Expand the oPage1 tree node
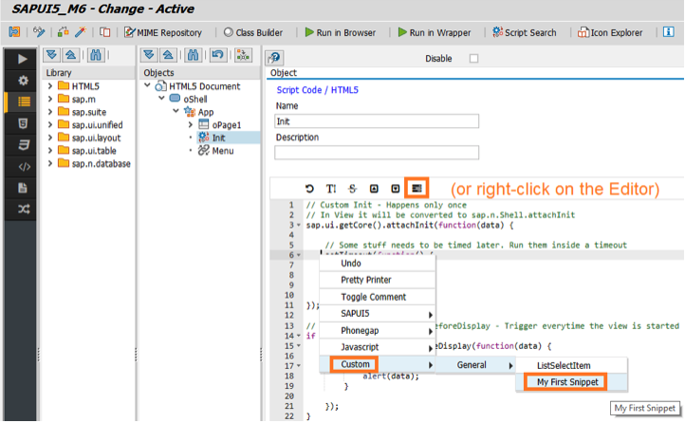 pos(191,125)
